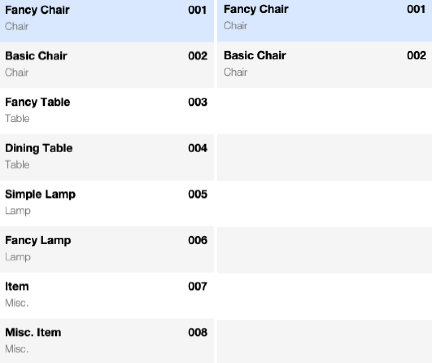432x363 pixels.
Task: Select the Fancy Chair row in left list
Action: 101,19
